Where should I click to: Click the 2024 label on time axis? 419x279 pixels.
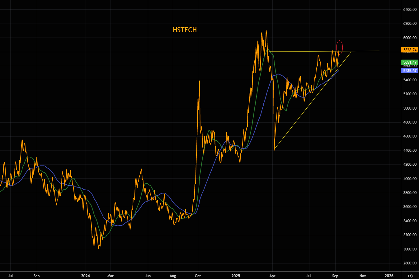(85, 276)
